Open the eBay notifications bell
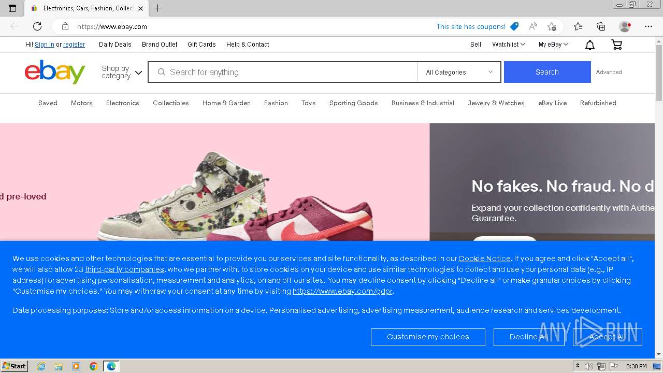This screenshot has width=663, height=373. [x=589, y=45]
